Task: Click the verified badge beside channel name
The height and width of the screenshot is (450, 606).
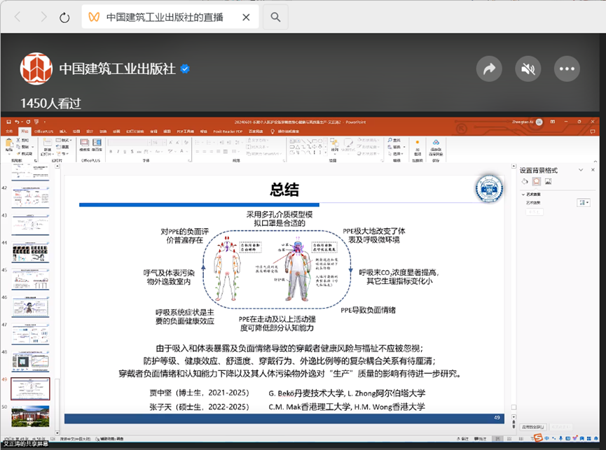Action: [x=186, y=69]
